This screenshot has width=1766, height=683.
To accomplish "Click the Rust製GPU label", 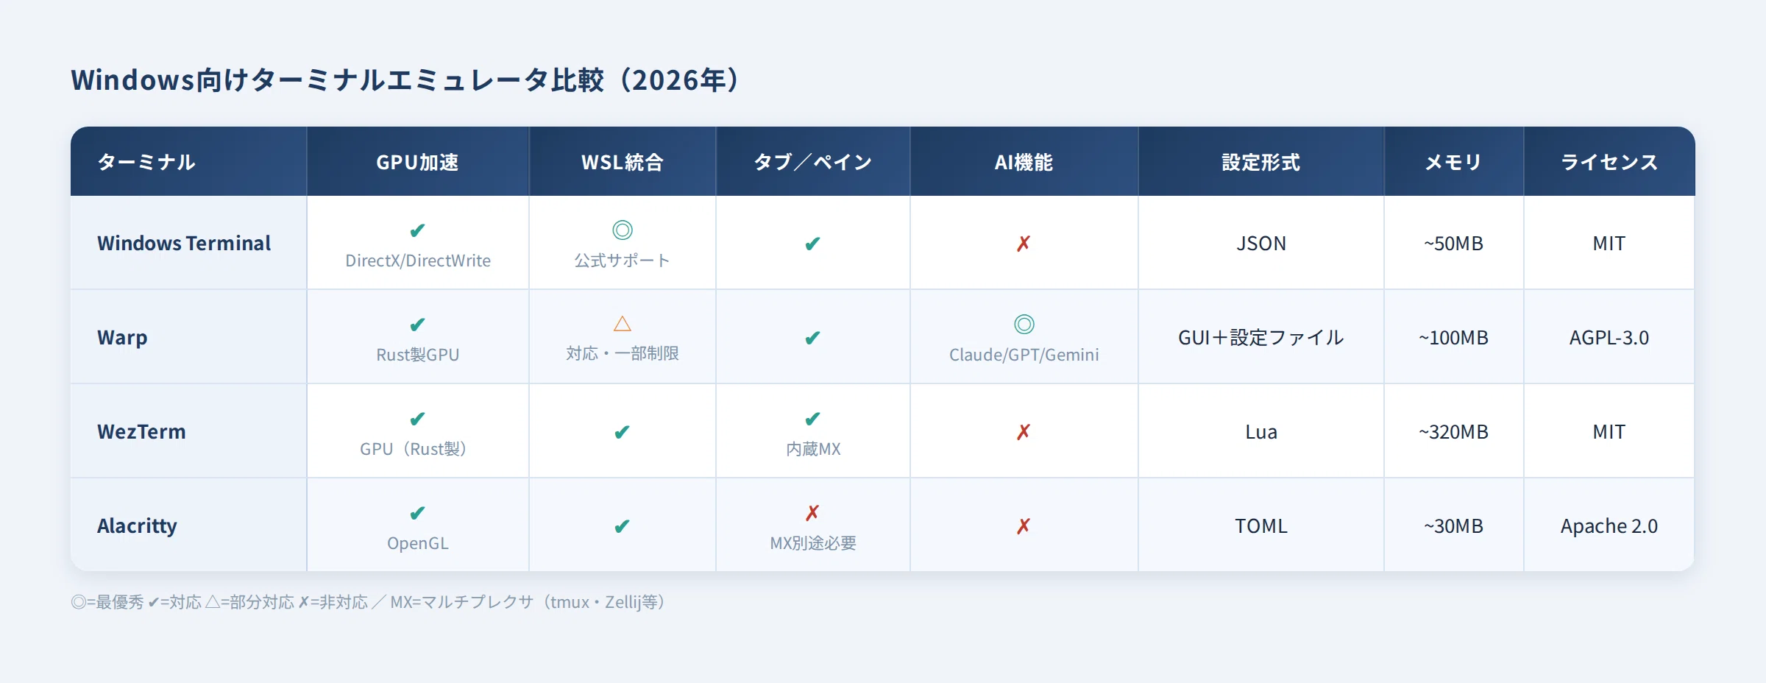I will click(x=418, y=355).
